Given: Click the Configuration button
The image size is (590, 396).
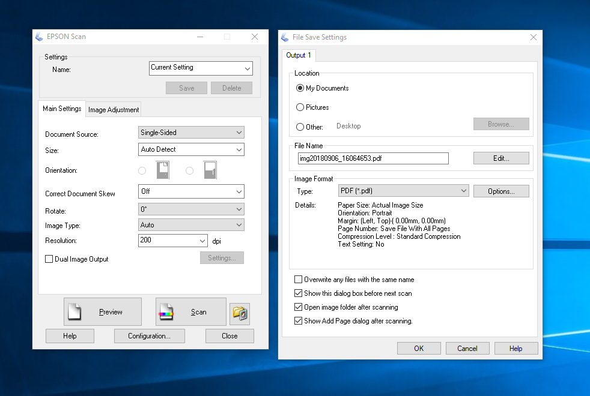Looking at the screenshot, I should tap(149, 336).
